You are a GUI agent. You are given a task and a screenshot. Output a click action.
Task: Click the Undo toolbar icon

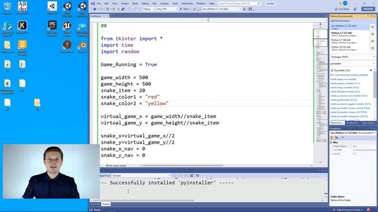point(129,9)
